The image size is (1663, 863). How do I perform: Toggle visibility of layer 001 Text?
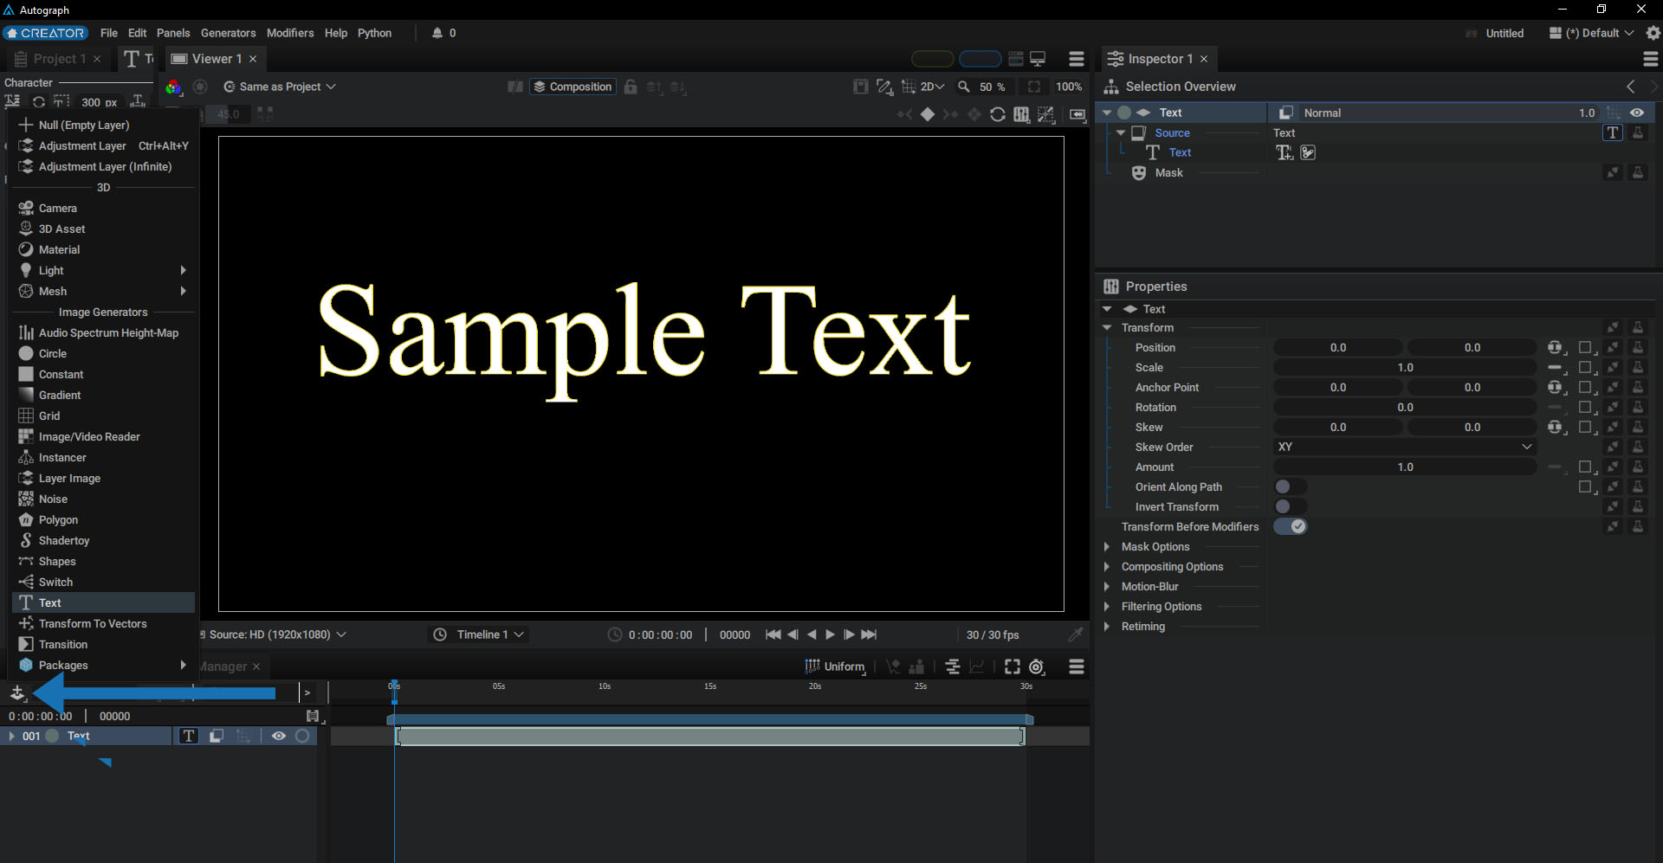279,736
